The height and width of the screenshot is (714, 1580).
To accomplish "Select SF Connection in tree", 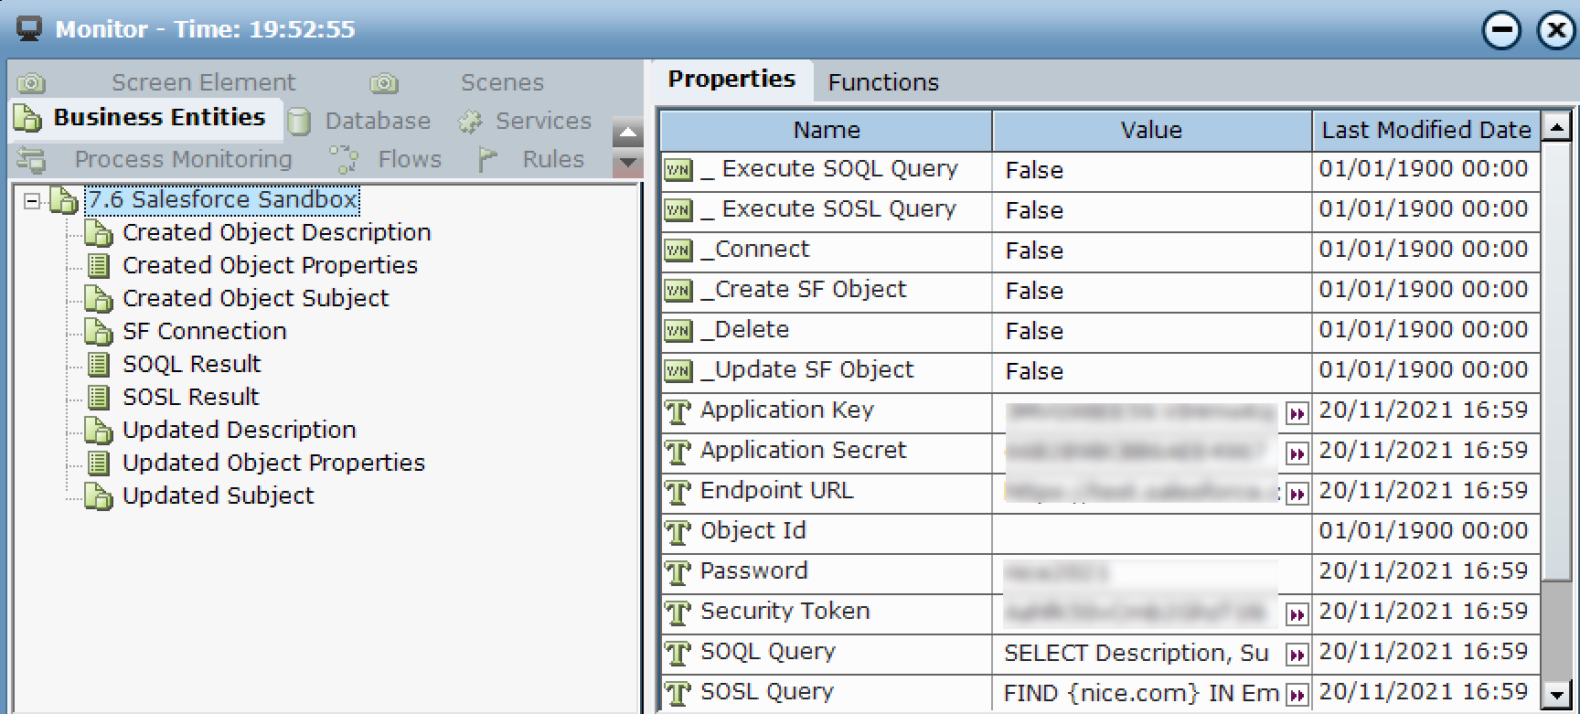I will click(205, 331).
